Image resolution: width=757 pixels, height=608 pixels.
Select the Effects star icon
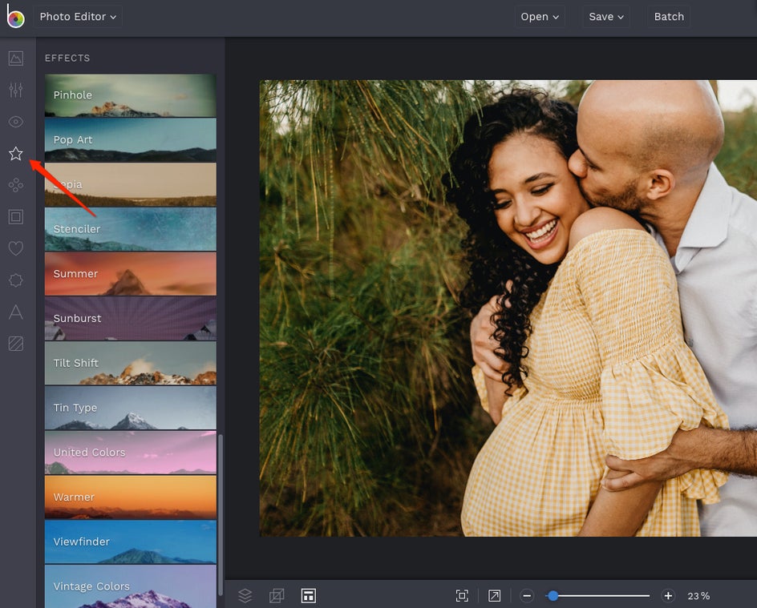coord(16,154)
